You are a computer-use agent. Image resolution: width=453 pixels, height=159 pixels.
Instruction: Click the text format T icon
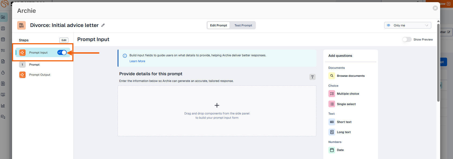click(x=312, y=77)
